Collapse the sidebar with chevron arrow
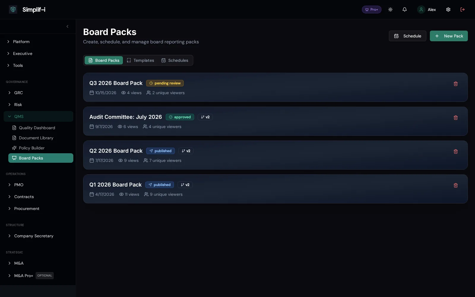The width and height of the screenshot is (475, 297). [67, 26]
